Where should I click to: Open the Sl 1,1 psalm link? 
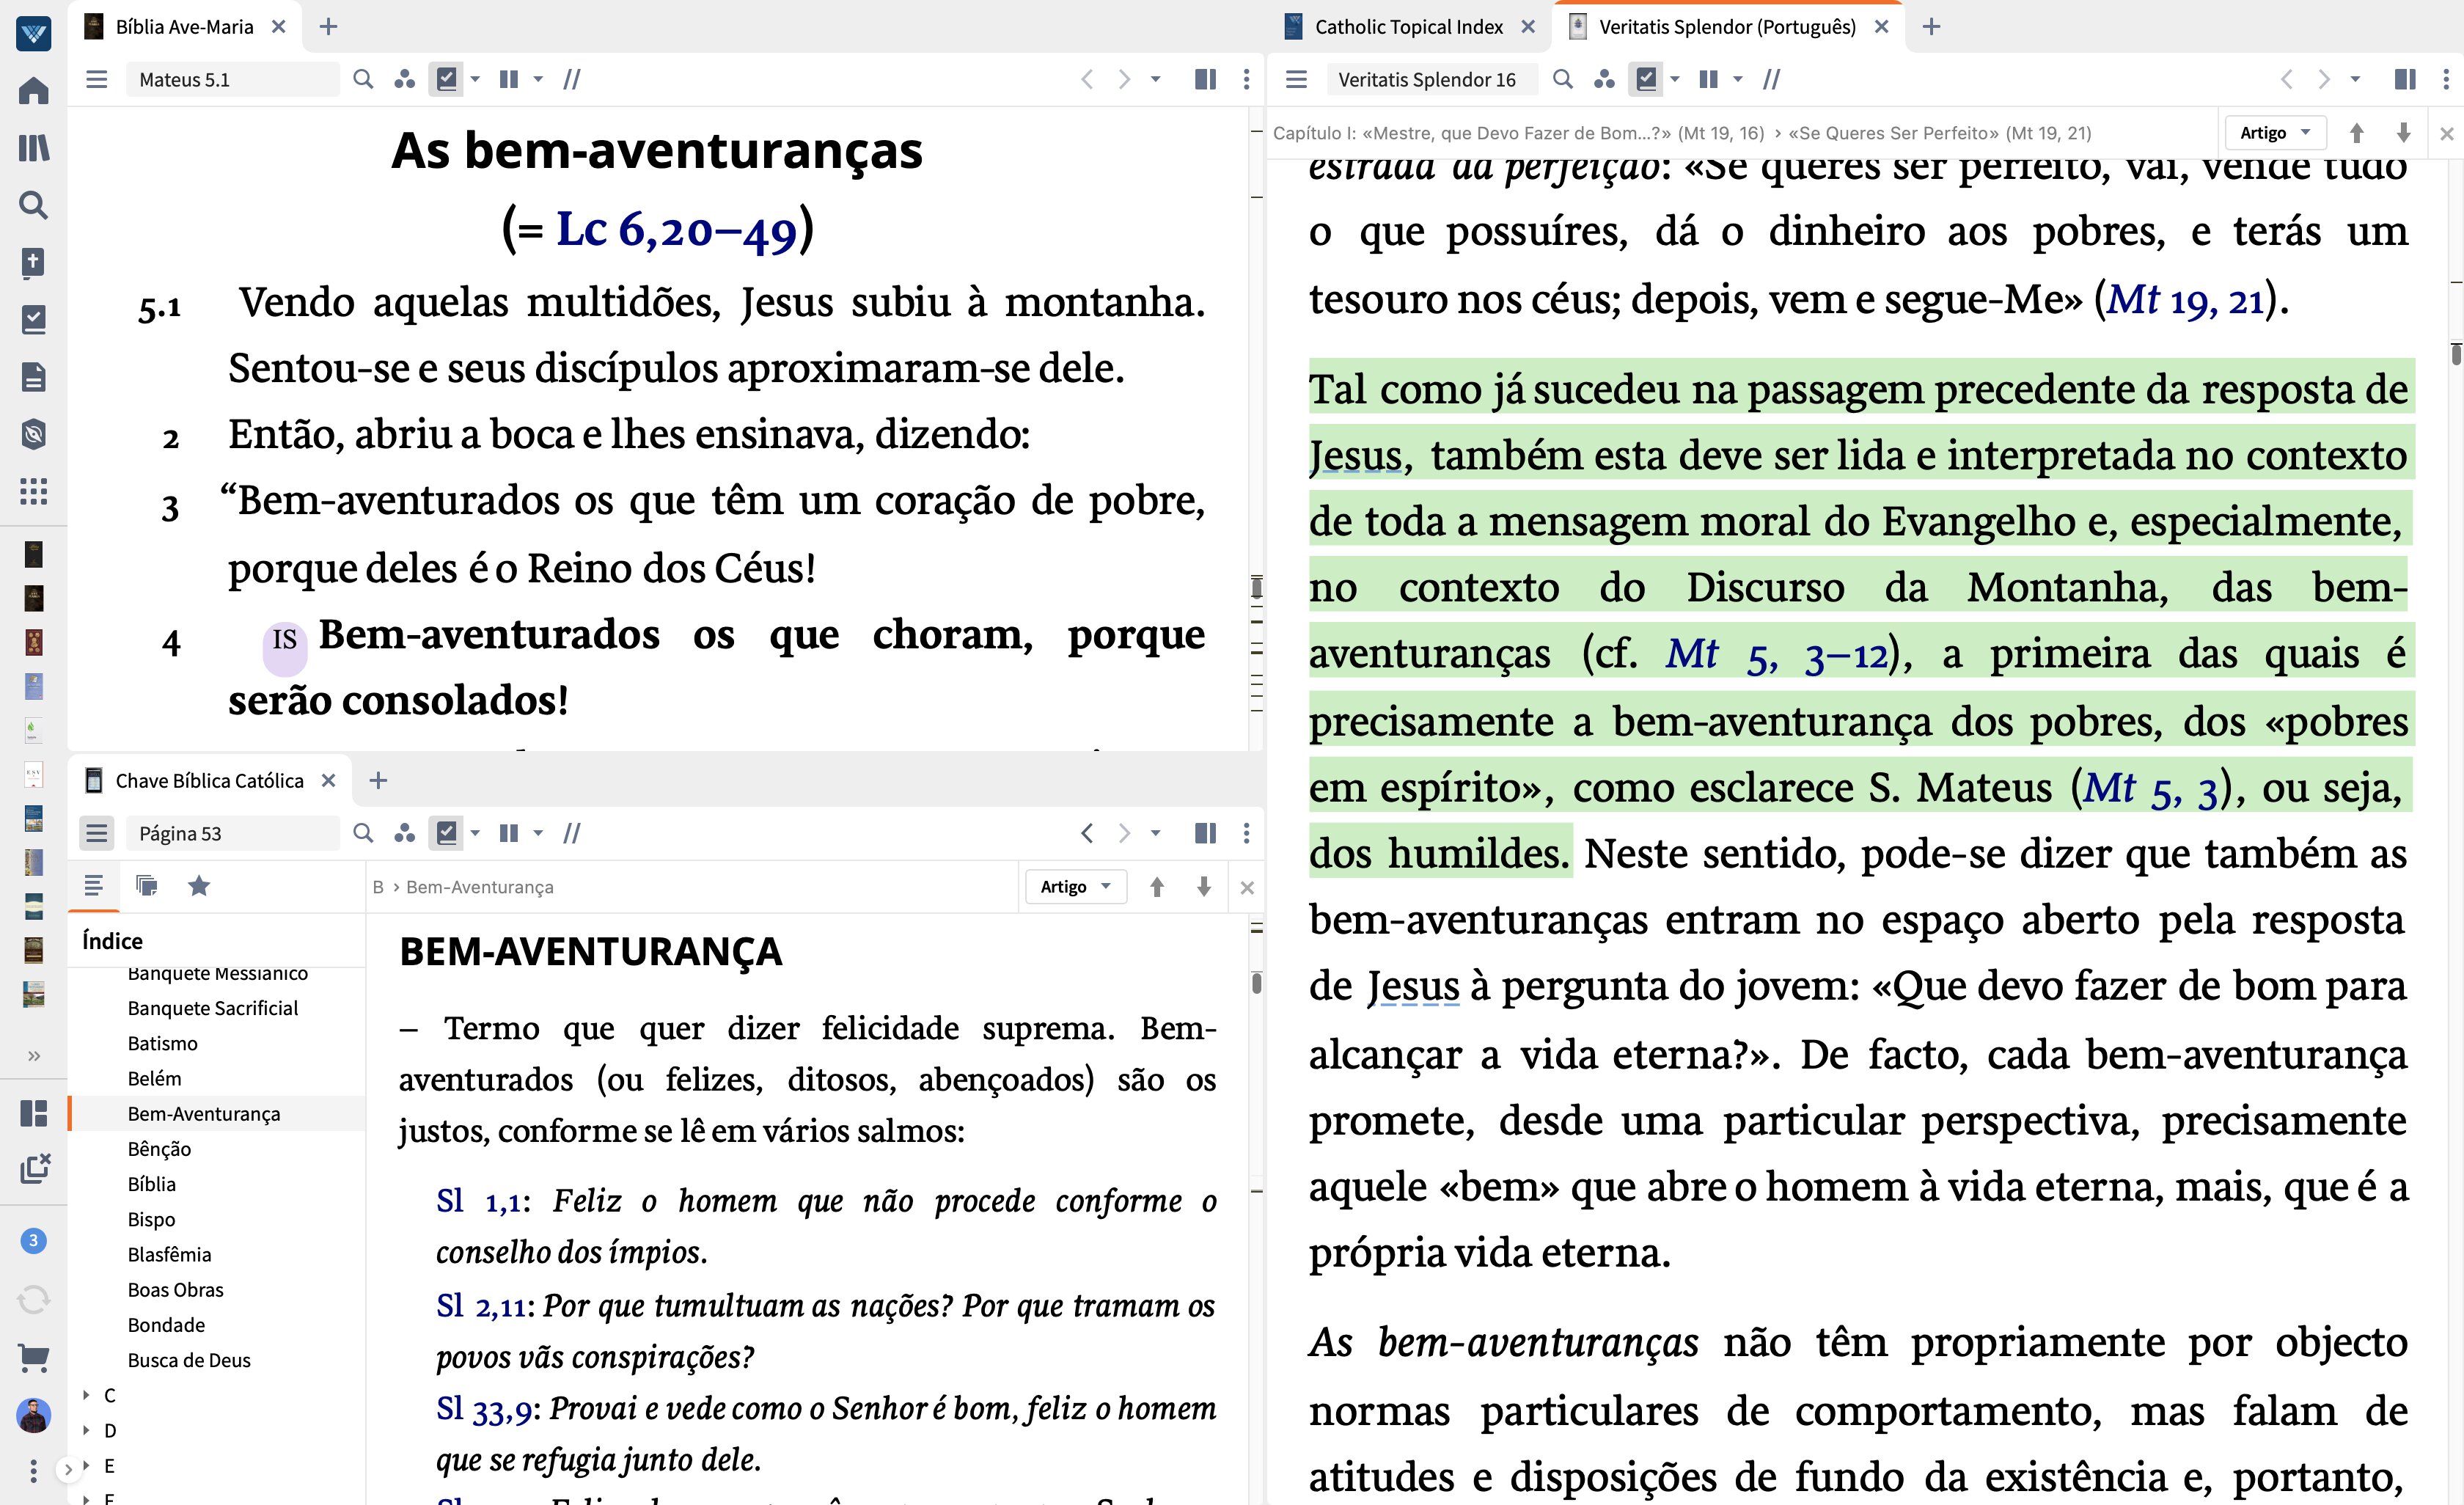[479, 1201]
